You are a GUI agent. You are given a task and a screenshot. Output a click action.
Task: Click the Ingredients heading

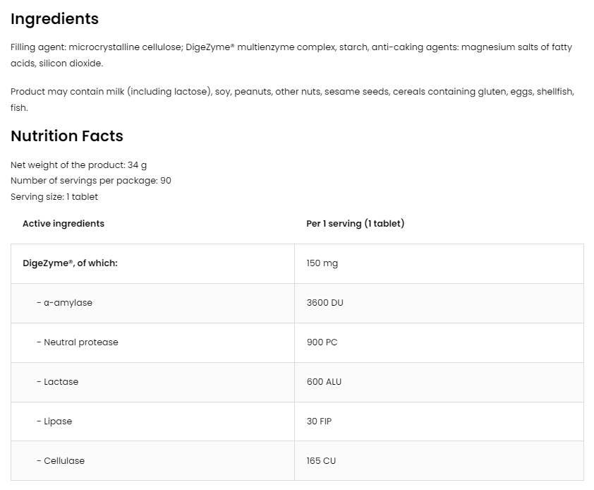click(54, 19)
